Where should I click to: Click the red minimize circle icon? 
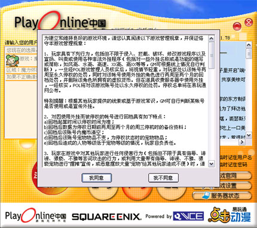coord(237,26)
